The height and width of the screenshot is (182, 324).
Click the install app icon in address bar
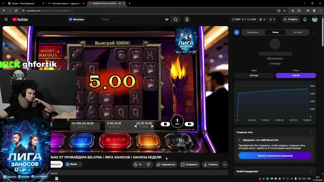pos(279,11)
